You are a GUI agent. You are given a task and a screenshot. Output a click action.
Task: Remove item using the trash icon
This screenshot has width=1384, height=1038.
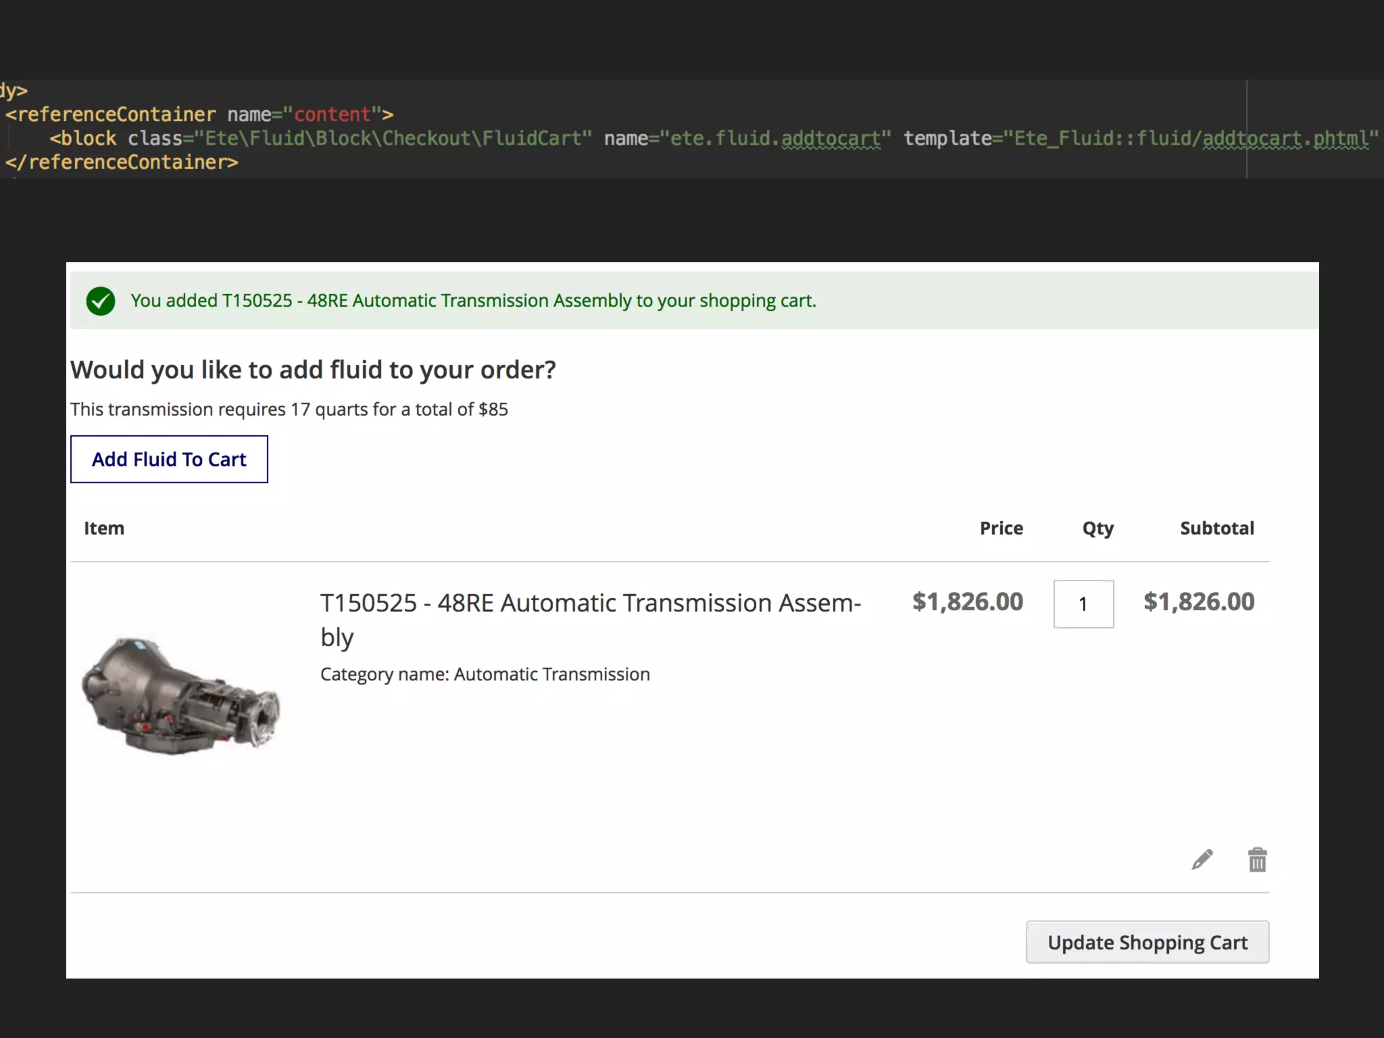pyautogui.click(x=1257, y=860)
